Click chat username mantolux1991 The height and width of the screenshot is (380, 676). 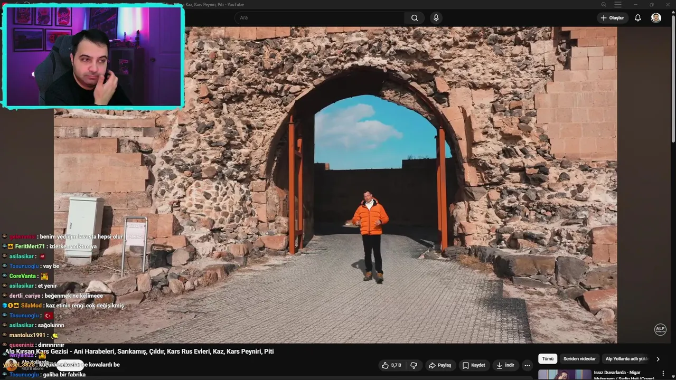(x=27, y=335)
